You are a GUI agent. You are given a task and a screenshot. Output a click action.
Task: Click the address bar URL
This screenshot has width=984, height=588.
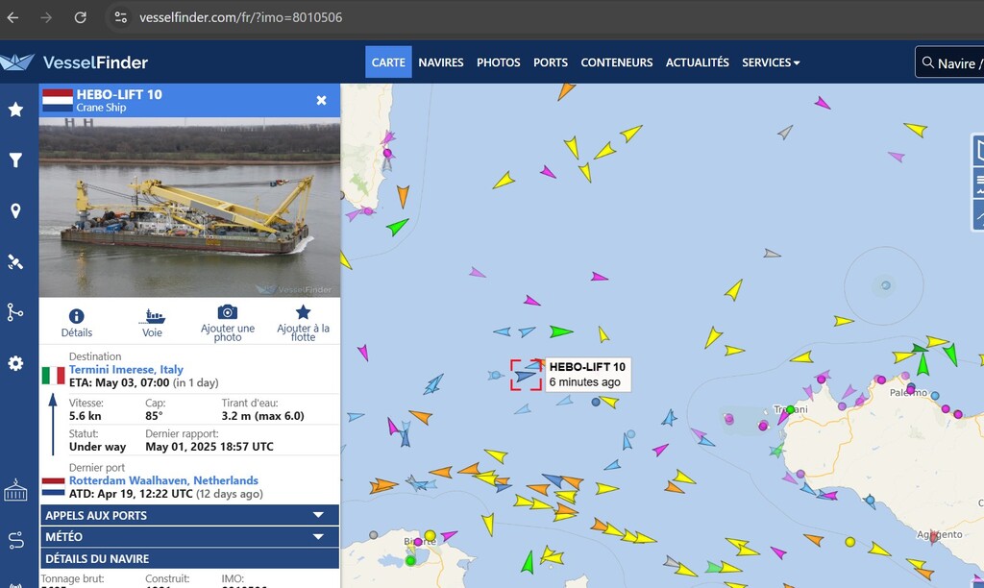click(x=241, y=17)
